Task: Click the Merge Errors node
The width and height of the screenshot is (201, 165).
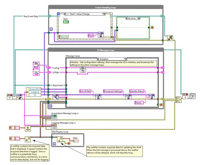Action: click(178, 100)
